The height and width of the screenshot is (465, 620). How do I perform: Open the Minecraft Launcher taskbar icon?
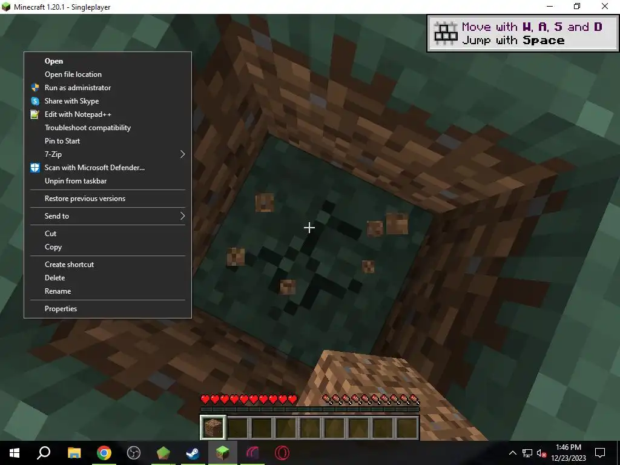coord(163,453)
